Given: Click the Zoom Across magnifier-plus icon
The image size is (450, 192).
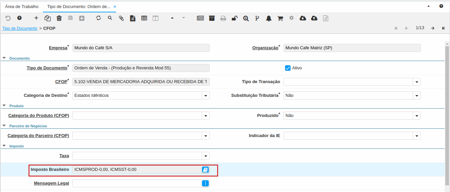Looking at the screenshot, I should pyautogui.click(x=246, y=18).
